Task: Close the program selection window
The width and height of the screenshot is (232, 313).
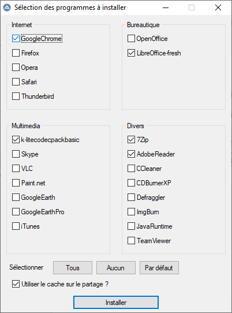Action: [218, 8]
